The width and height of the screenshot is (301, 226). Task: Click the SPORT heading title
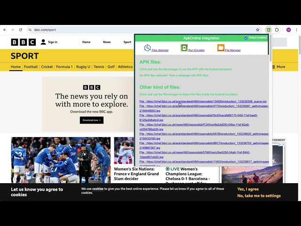(24, 56)
